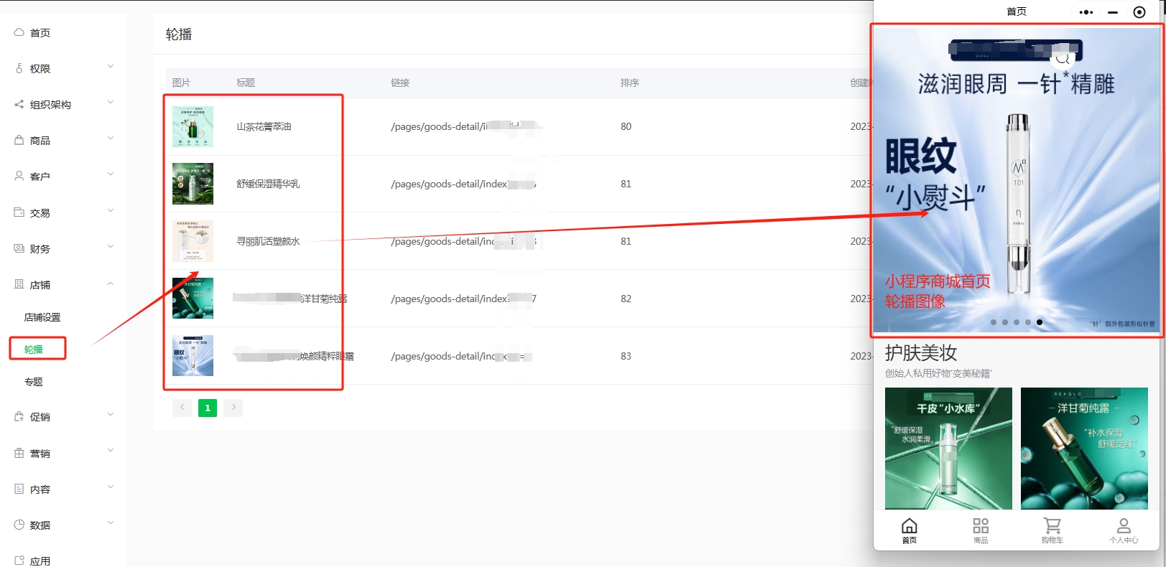Click the 舒缓保湿精华乳 thumbnail image

(193, 184)
